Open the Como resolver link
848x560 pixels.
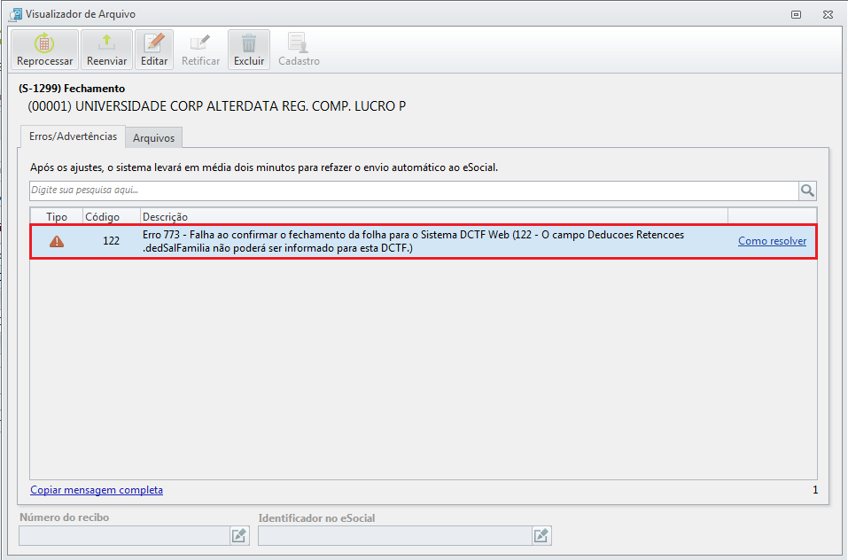[x=772, y=241]
